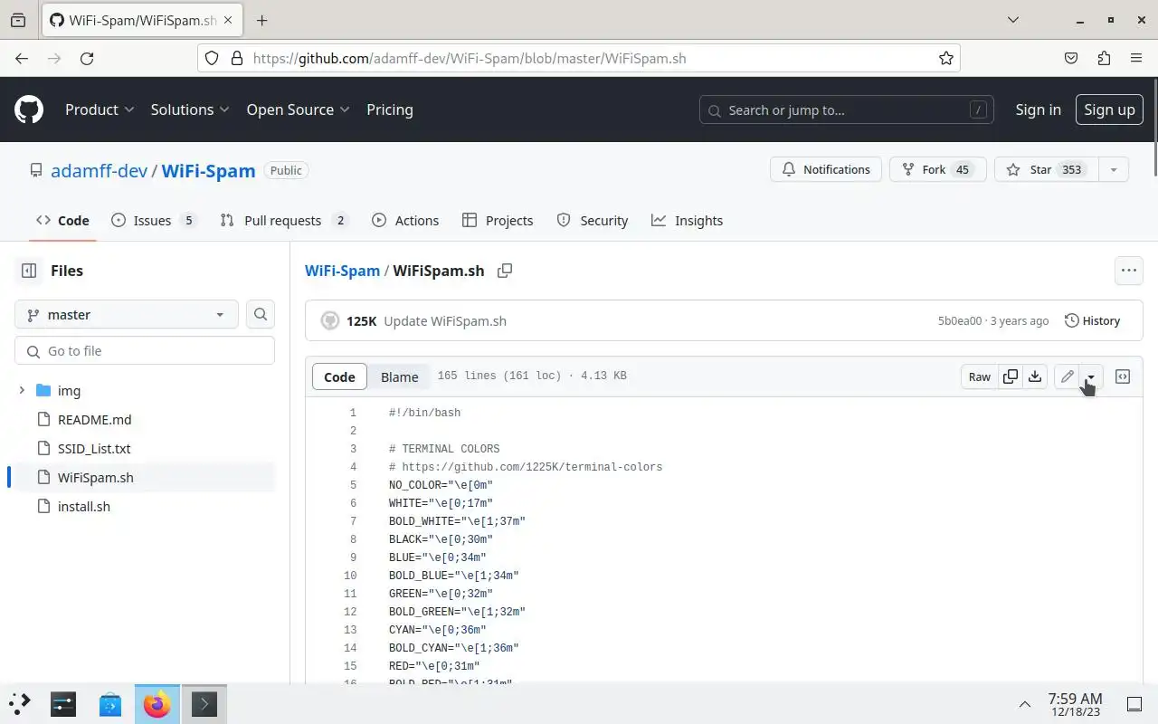Click the Sign up button
The height and width of the screenshot is (724, 1158).
1109,110
